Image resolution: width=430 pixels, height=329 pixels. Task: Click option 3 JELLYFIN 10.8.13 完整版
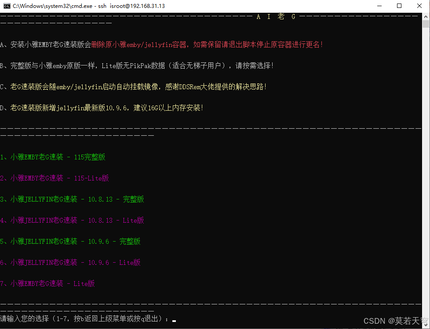click(72, 199)
